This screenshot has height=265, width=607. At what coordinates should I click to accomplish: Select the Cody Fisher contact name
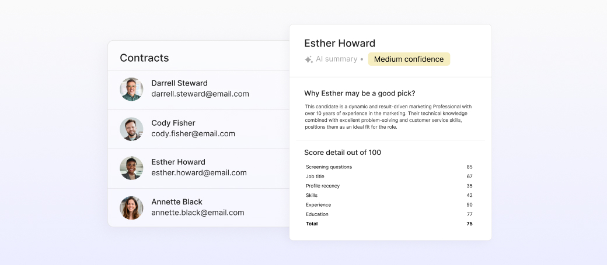pos(173,123)
